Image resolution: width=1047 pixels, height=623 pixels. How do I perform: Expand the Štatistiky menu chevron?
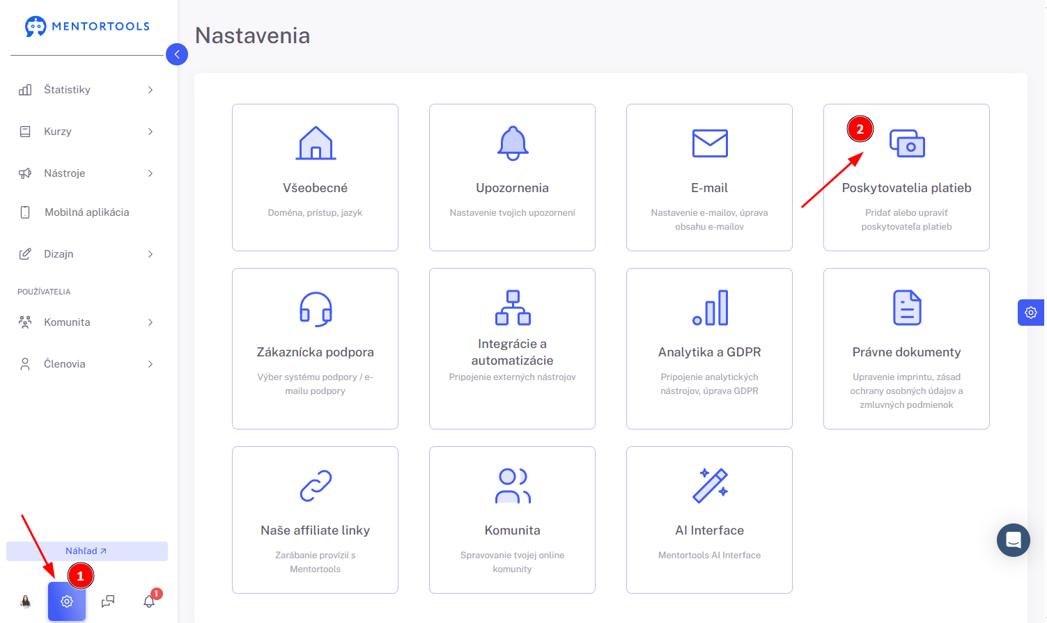pyautogui.click(x=150, y=90)
